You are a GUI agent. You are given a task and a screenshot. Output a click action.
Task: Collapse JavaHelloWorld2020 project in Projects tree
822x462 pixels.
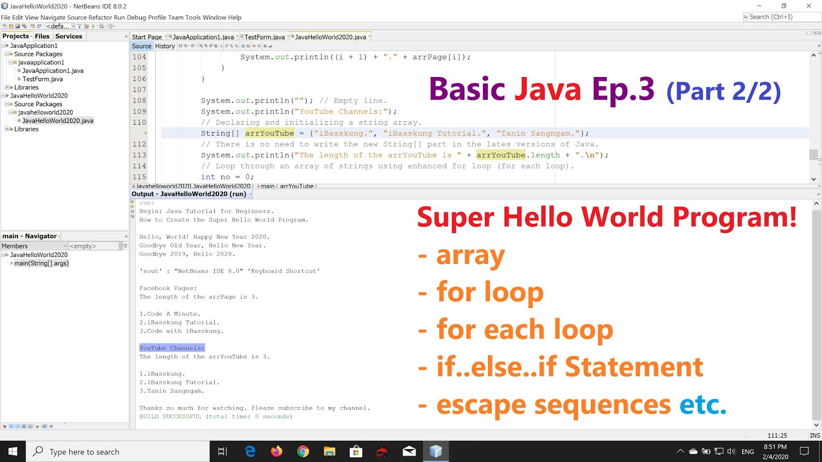[3, 95]
